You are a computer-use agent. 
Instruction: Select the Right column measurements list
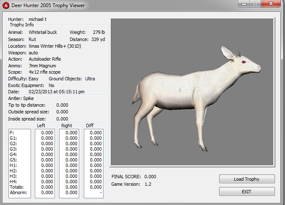(69, 162)
